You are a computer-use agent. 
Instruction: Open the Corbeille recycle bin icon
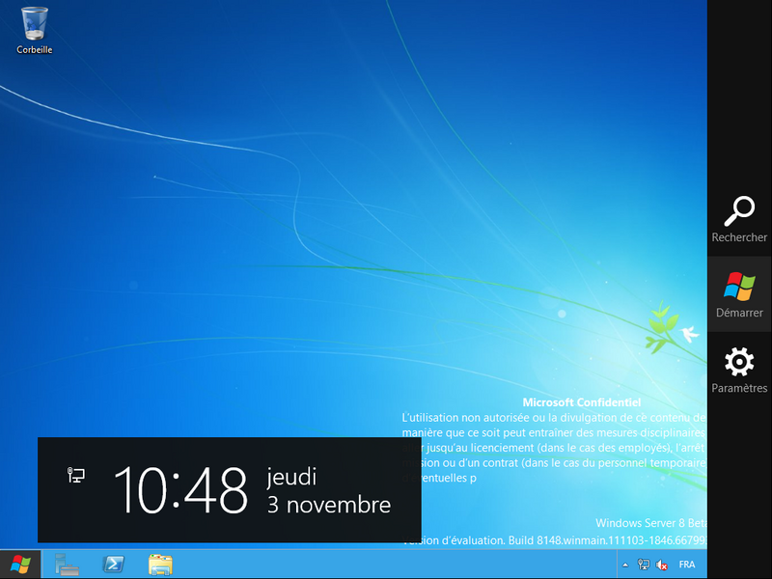pyautogui.click(x=34, y=30)
